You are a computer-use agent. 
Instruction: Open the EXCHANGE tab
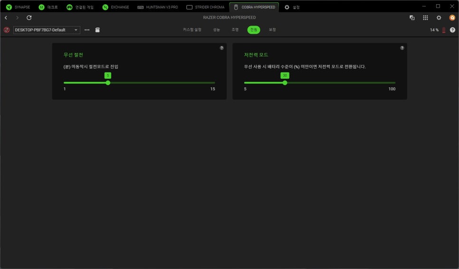click(115, 7)
